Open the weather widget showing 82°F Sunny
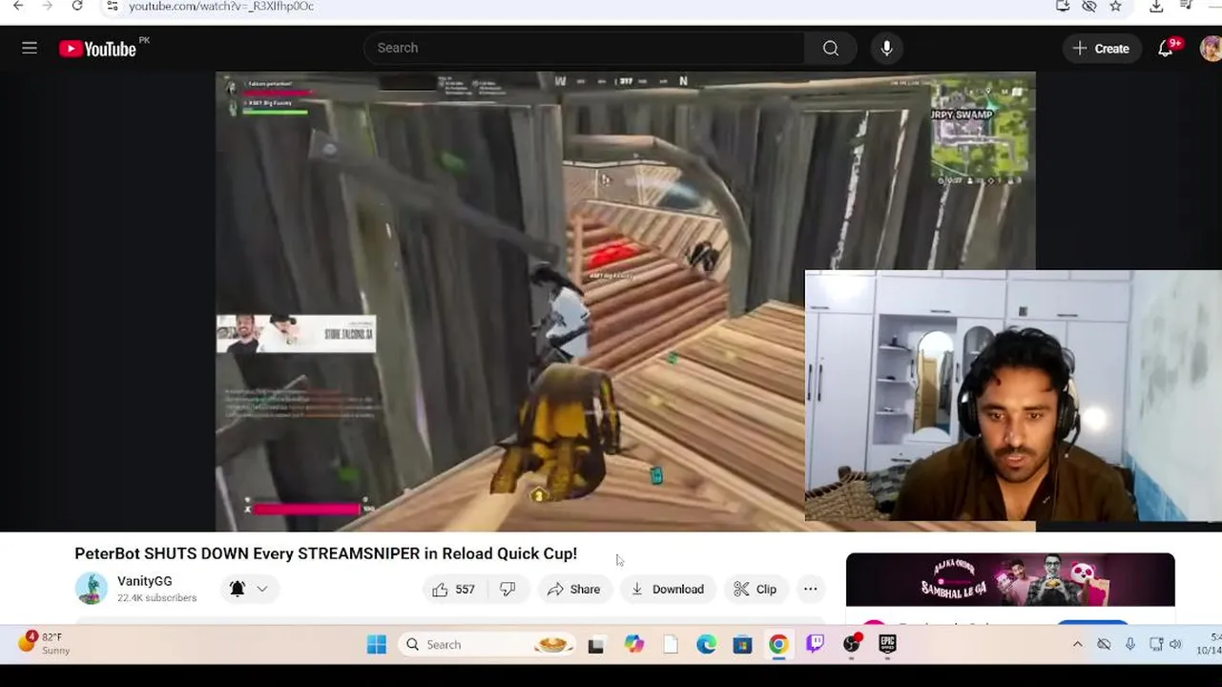Image resolution: width=1222 pixels, height=687 pixels. pos(46,643)
